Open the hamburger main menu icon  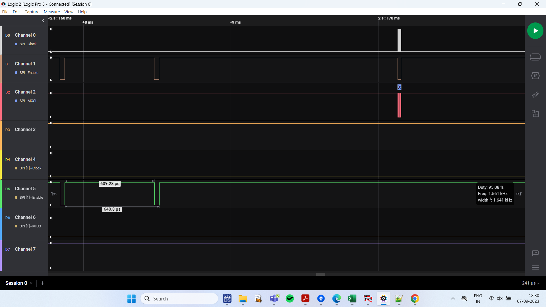(x=535, y=267)
